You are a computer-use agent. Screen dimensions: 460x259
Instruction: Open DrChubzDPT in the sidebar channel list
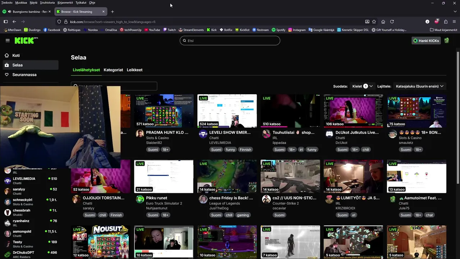tap(30, 254)
